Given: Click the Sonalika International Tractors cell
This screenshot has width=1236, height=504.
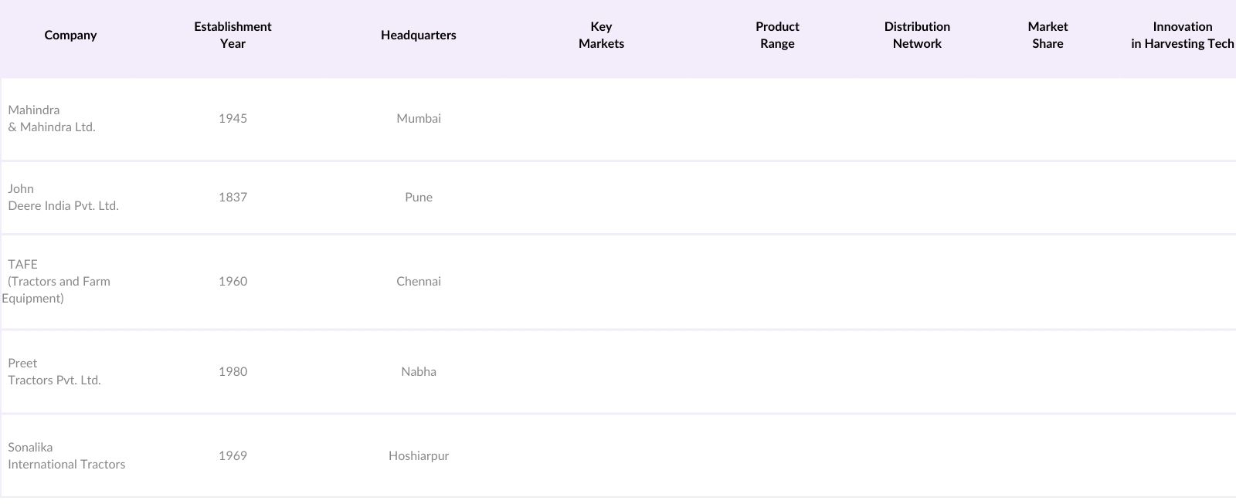Looking at the screenshot, I should pos(66,455).
